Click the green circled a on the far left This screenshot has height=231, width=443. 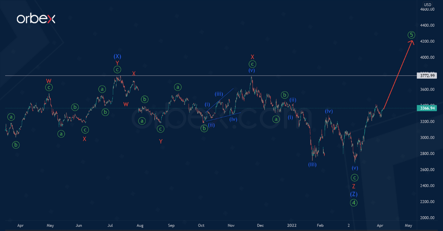[11, 117]
